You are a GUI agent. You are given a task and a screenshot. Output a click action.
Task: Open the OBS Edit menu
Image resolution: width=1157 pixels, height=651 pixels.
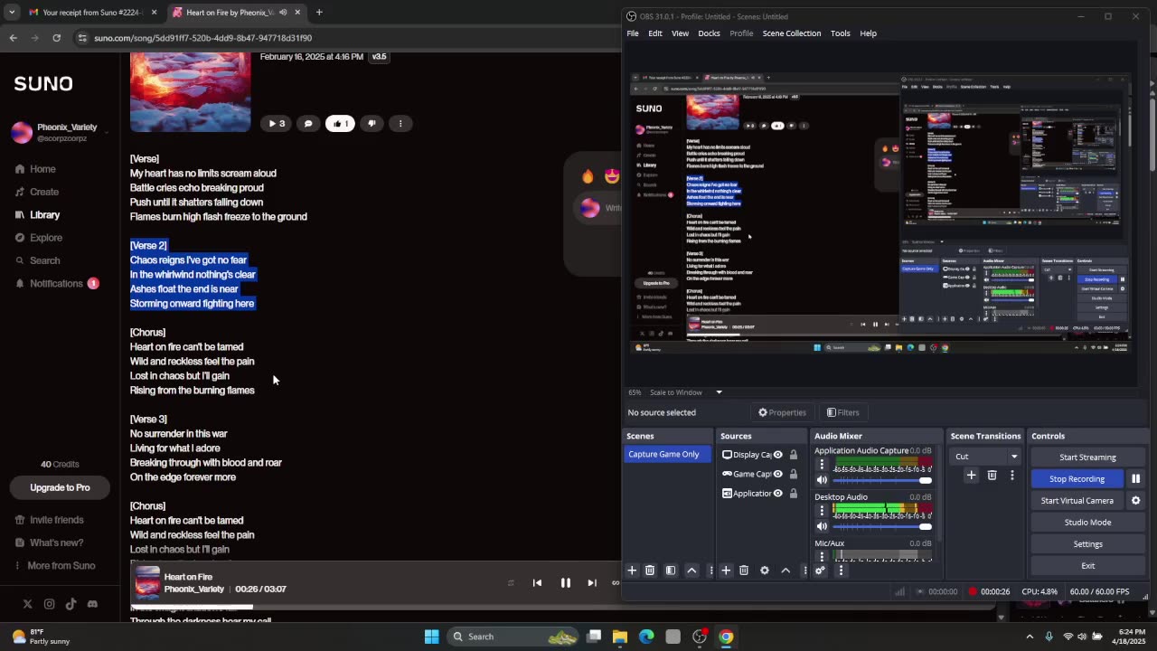click(x=655, y=33)
